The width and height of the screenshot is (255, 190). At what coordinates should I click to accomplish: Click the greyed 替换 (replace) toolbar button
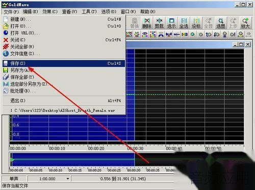click(x=135, y=23)
